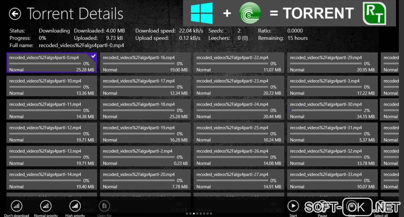This screenshot has width=404, height=217.
Task: Select the algs4partI-31.mp4 file tile
Action: pos(332,133)
